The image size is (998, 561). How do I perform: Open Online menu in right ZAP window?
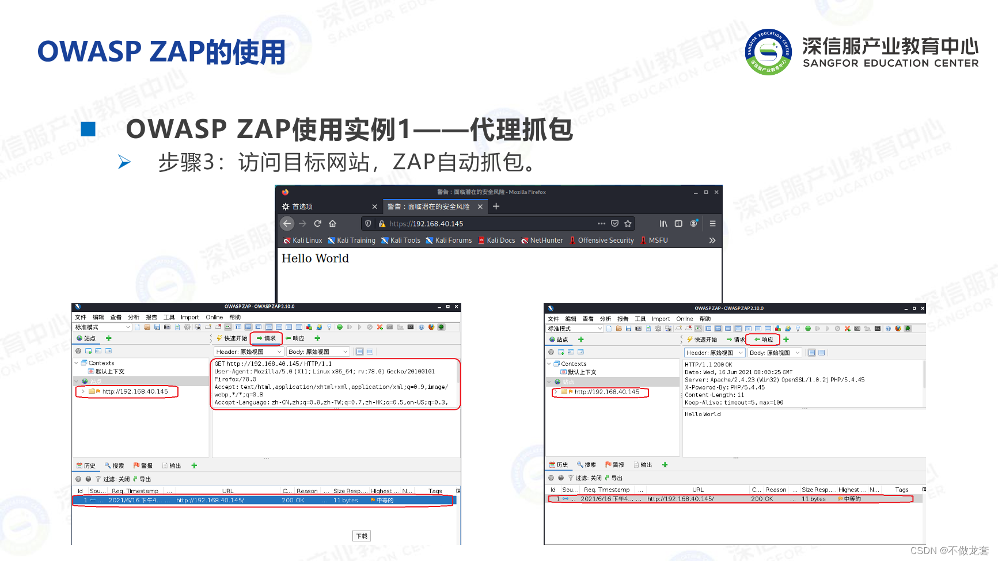[x=685, y=319]
